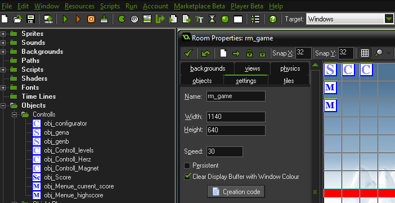Confirm room changes with the green checkmark

[188, 53]
